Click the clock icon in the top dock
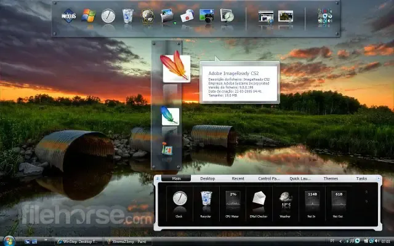 tap(108, 15)
